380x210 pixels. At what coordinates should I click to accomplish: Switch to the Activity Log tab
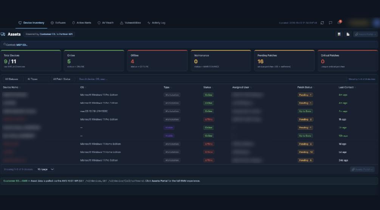[x=156, y=23]
